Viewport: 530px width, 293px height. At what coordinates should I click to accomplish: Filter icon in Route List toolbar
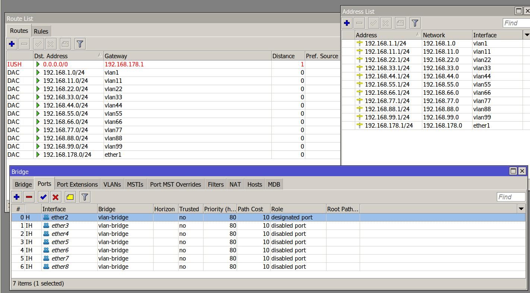point(80,44)
